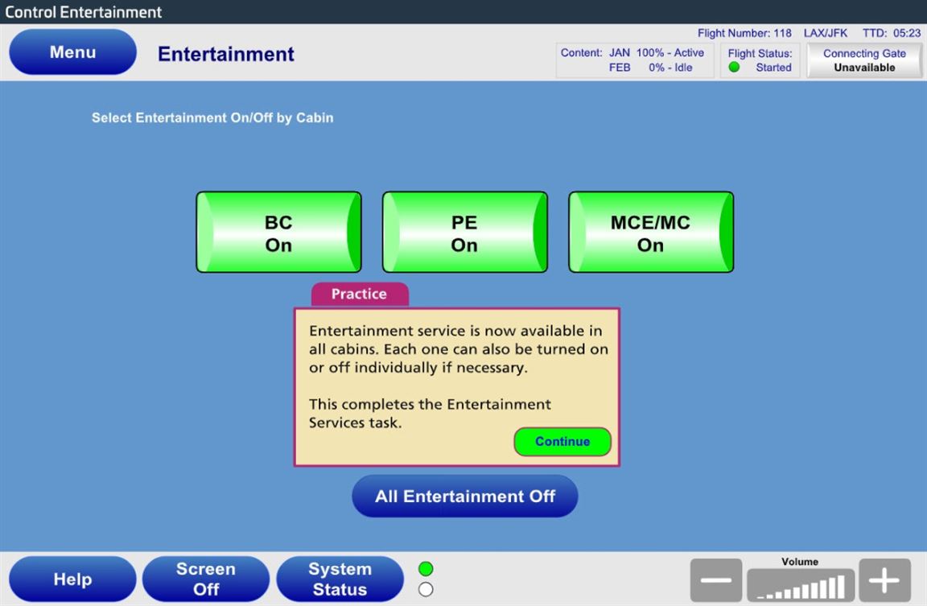Select the Practice tab label
This screenshot has height=606, width=927.
click(359, 295)
